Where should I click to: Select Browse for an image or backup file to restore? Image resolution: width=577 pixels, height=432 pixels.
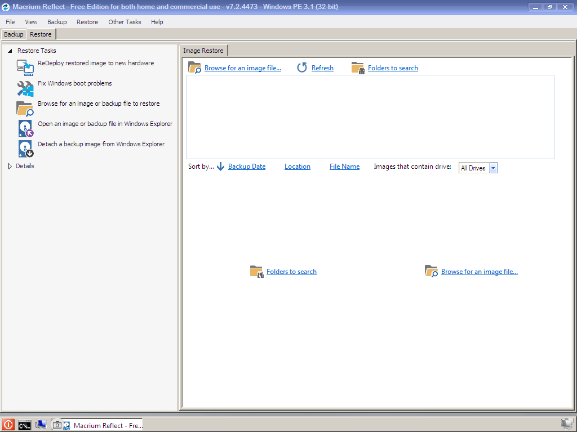coord(99,103)
